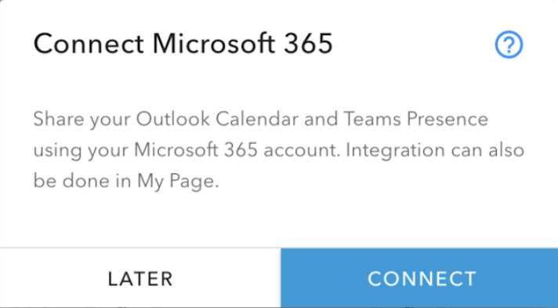Image resolution: width=558 pixels, height=308 pixels.
Task: Select the word Integration in the description
Action: point(395,151)
